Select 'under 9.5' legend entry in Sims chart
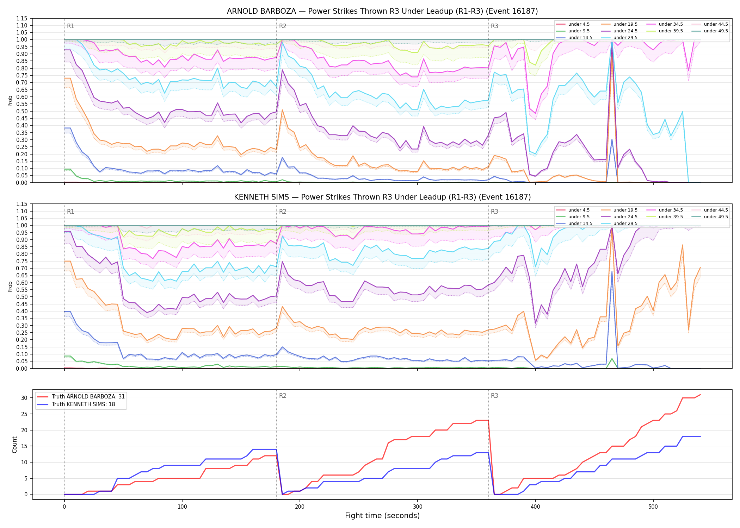This screenshot has width=740, height=528. pos(573,217)
